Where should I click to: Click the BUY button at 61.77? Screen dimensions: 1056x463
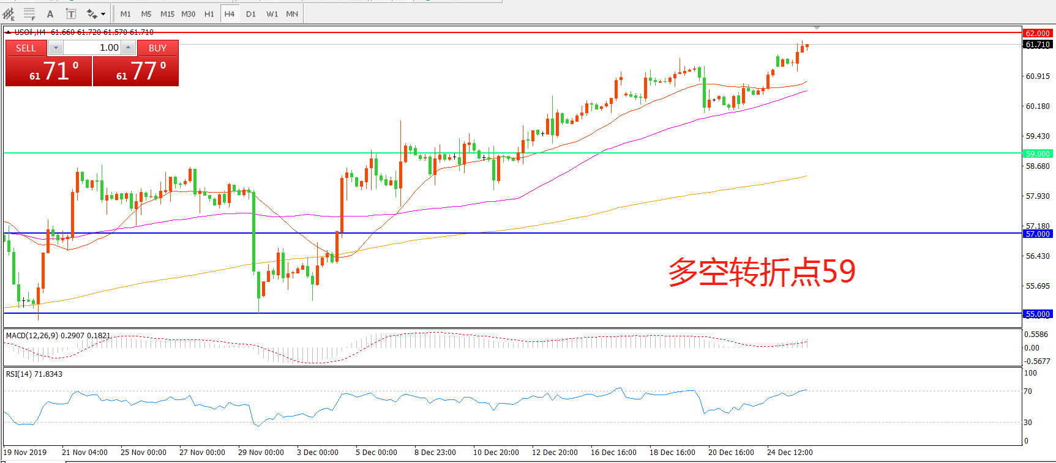click(135, 71)
